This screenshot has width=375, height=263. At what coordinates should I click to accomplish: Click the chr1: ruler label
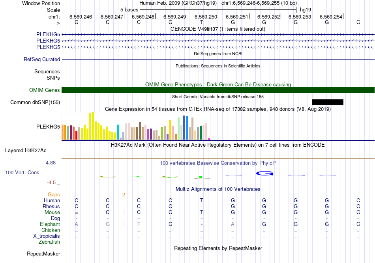click(x=54, y=17)
